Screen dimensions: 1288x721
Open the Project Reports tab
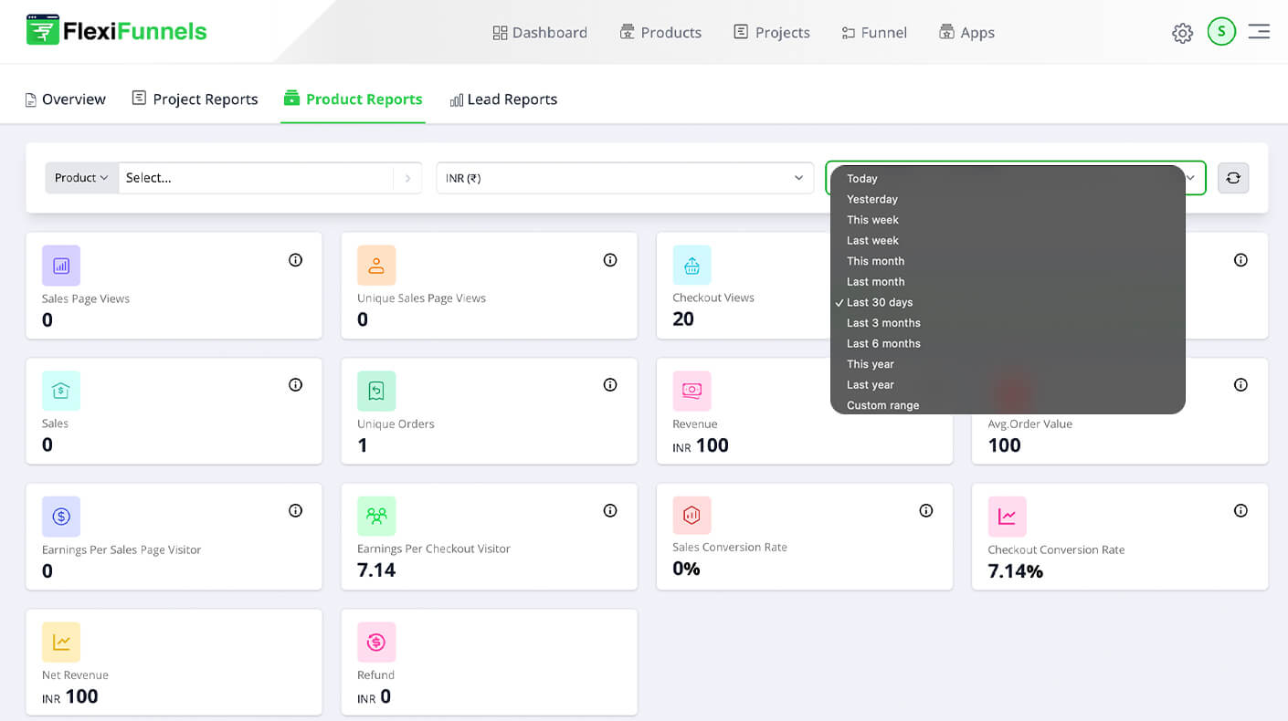point(195,99)
